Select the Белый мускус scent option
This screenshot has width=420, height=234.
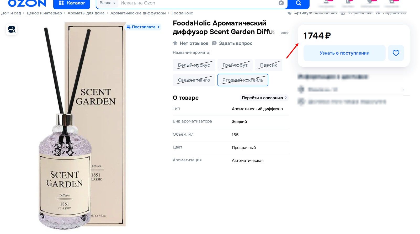pos(194,65)
